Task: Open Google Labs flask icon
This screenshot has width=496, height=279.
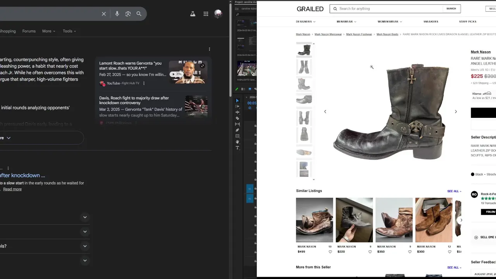Action: click(x=193, y=14)
